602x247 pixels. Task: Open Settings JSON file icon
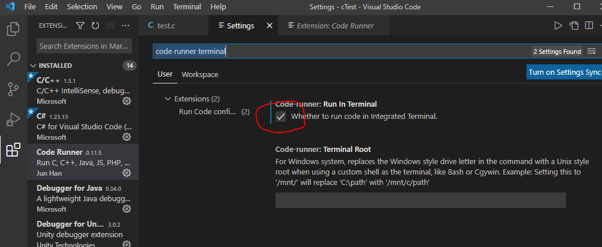pyautogui.click(x=574, y=26)
